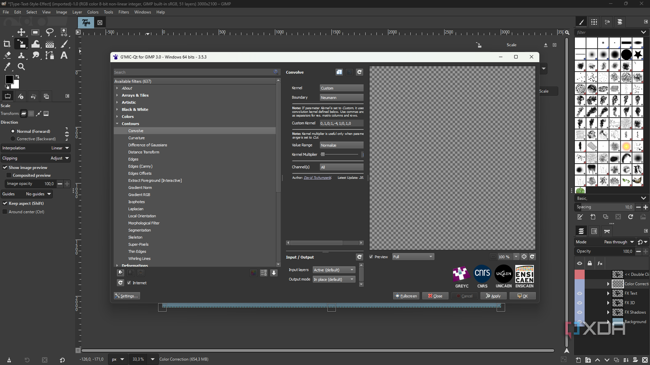The image size is (650, 365).
Task: Click the G'MIC filter search field
Action: (193, 72)
